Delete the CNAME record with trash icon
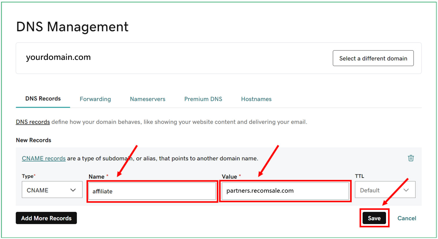Image resolution: width=438 pixels, height=239 pixels. [411, 158]
